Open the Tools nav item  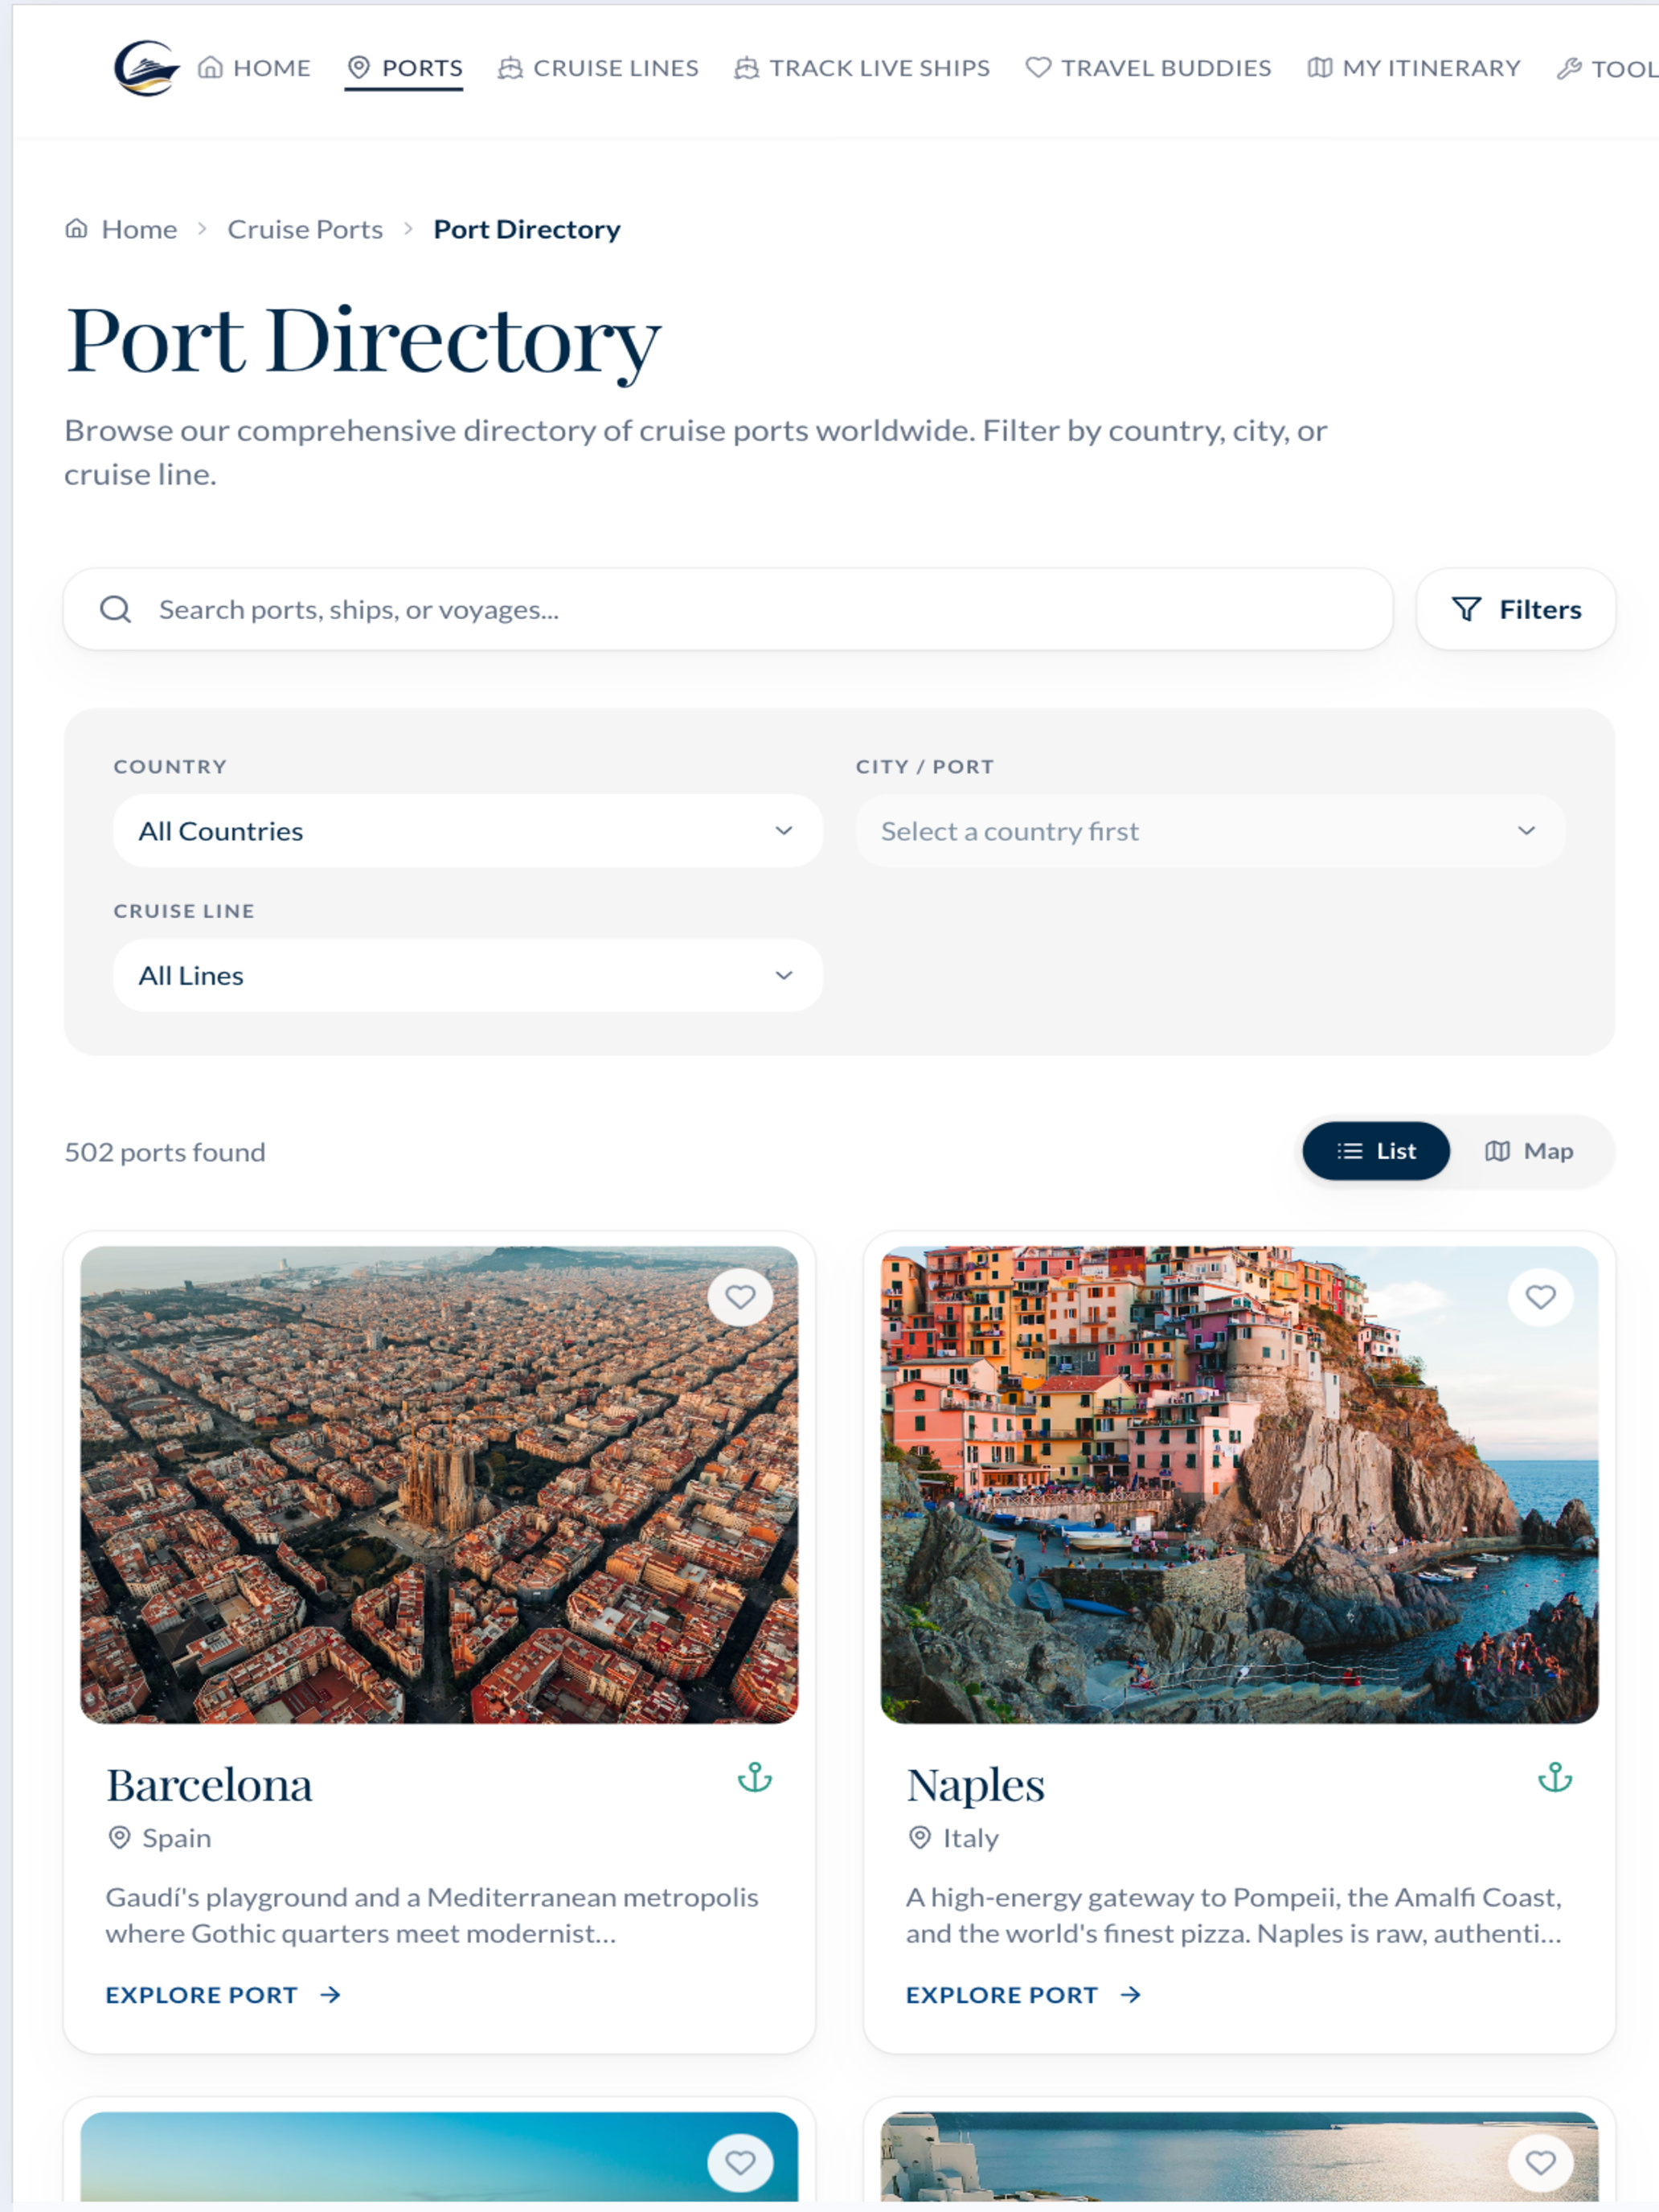coord(1608,68)
